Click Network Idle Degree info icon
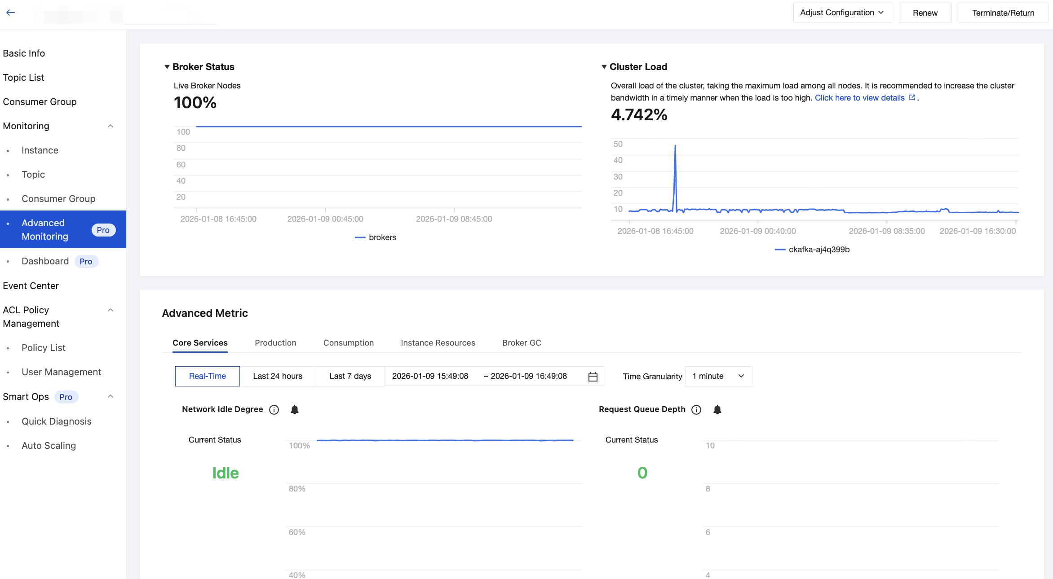The image size is (1053, 579). point(274,410)
